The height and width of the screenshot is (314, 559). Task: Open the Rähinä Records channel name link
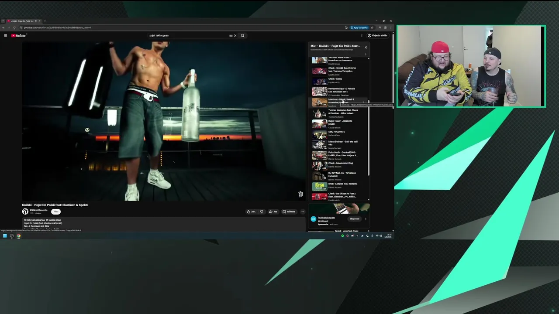[38, 210]
